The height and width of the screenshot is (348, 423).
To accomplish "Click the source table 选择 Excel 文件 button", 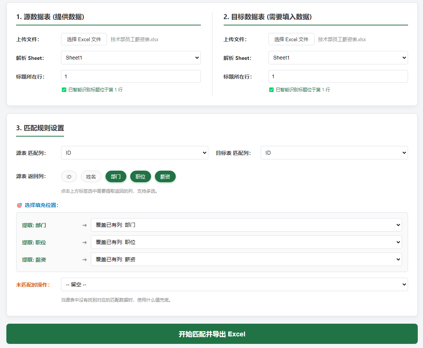I will click(84, 39).
